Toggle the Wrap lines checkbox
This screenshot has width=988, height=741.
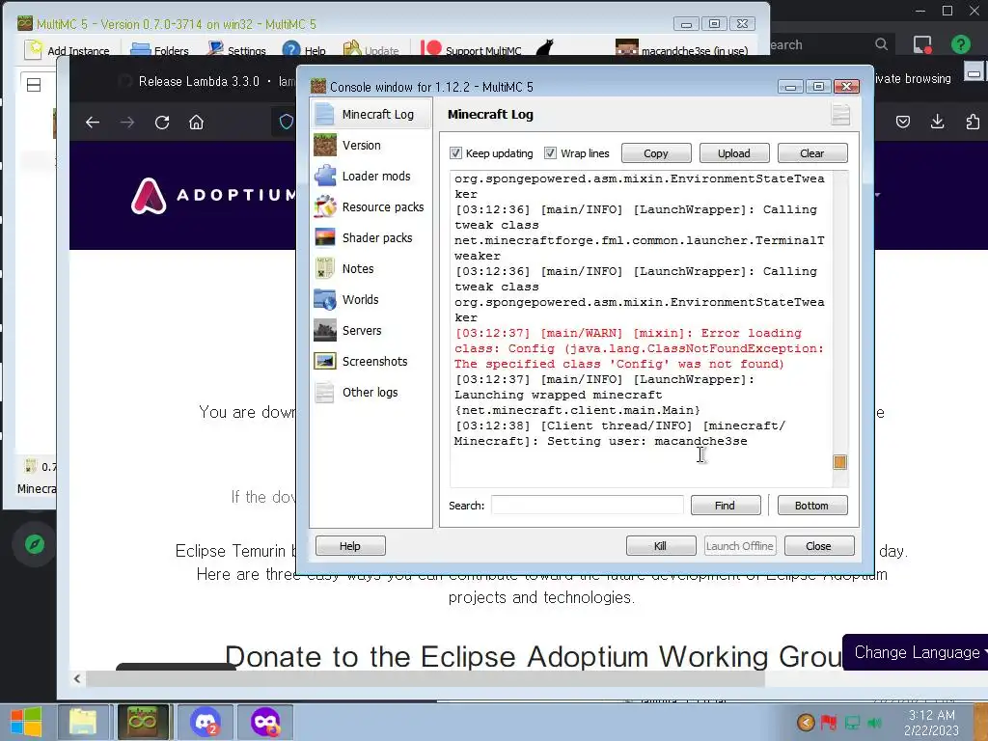(x=550, y=153)
